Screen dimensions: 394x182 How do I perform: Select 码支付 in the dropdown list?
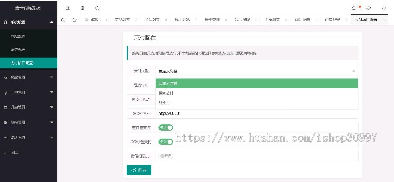point(257,103)
